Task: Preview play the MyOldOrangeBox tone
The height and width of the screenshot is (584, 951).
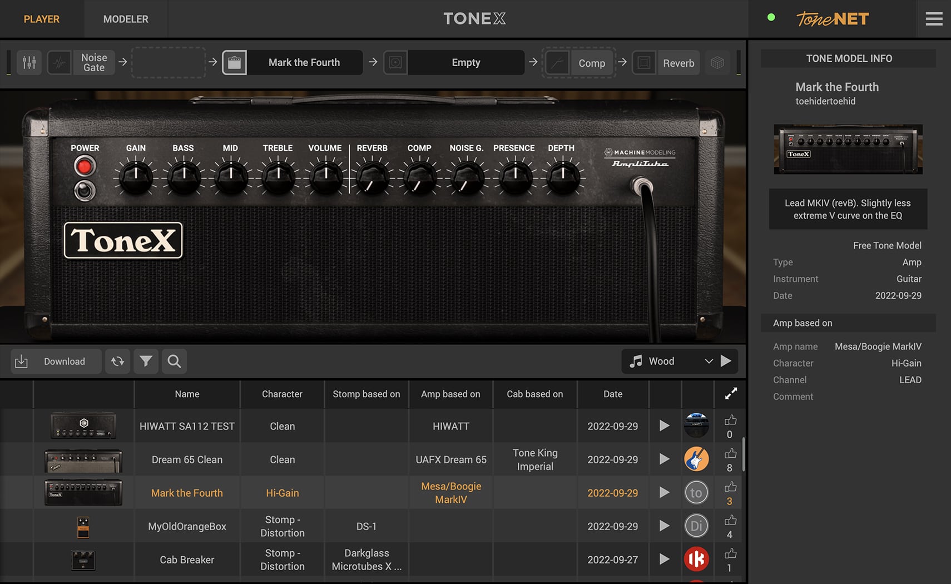Action: click(x=665, y=526)
